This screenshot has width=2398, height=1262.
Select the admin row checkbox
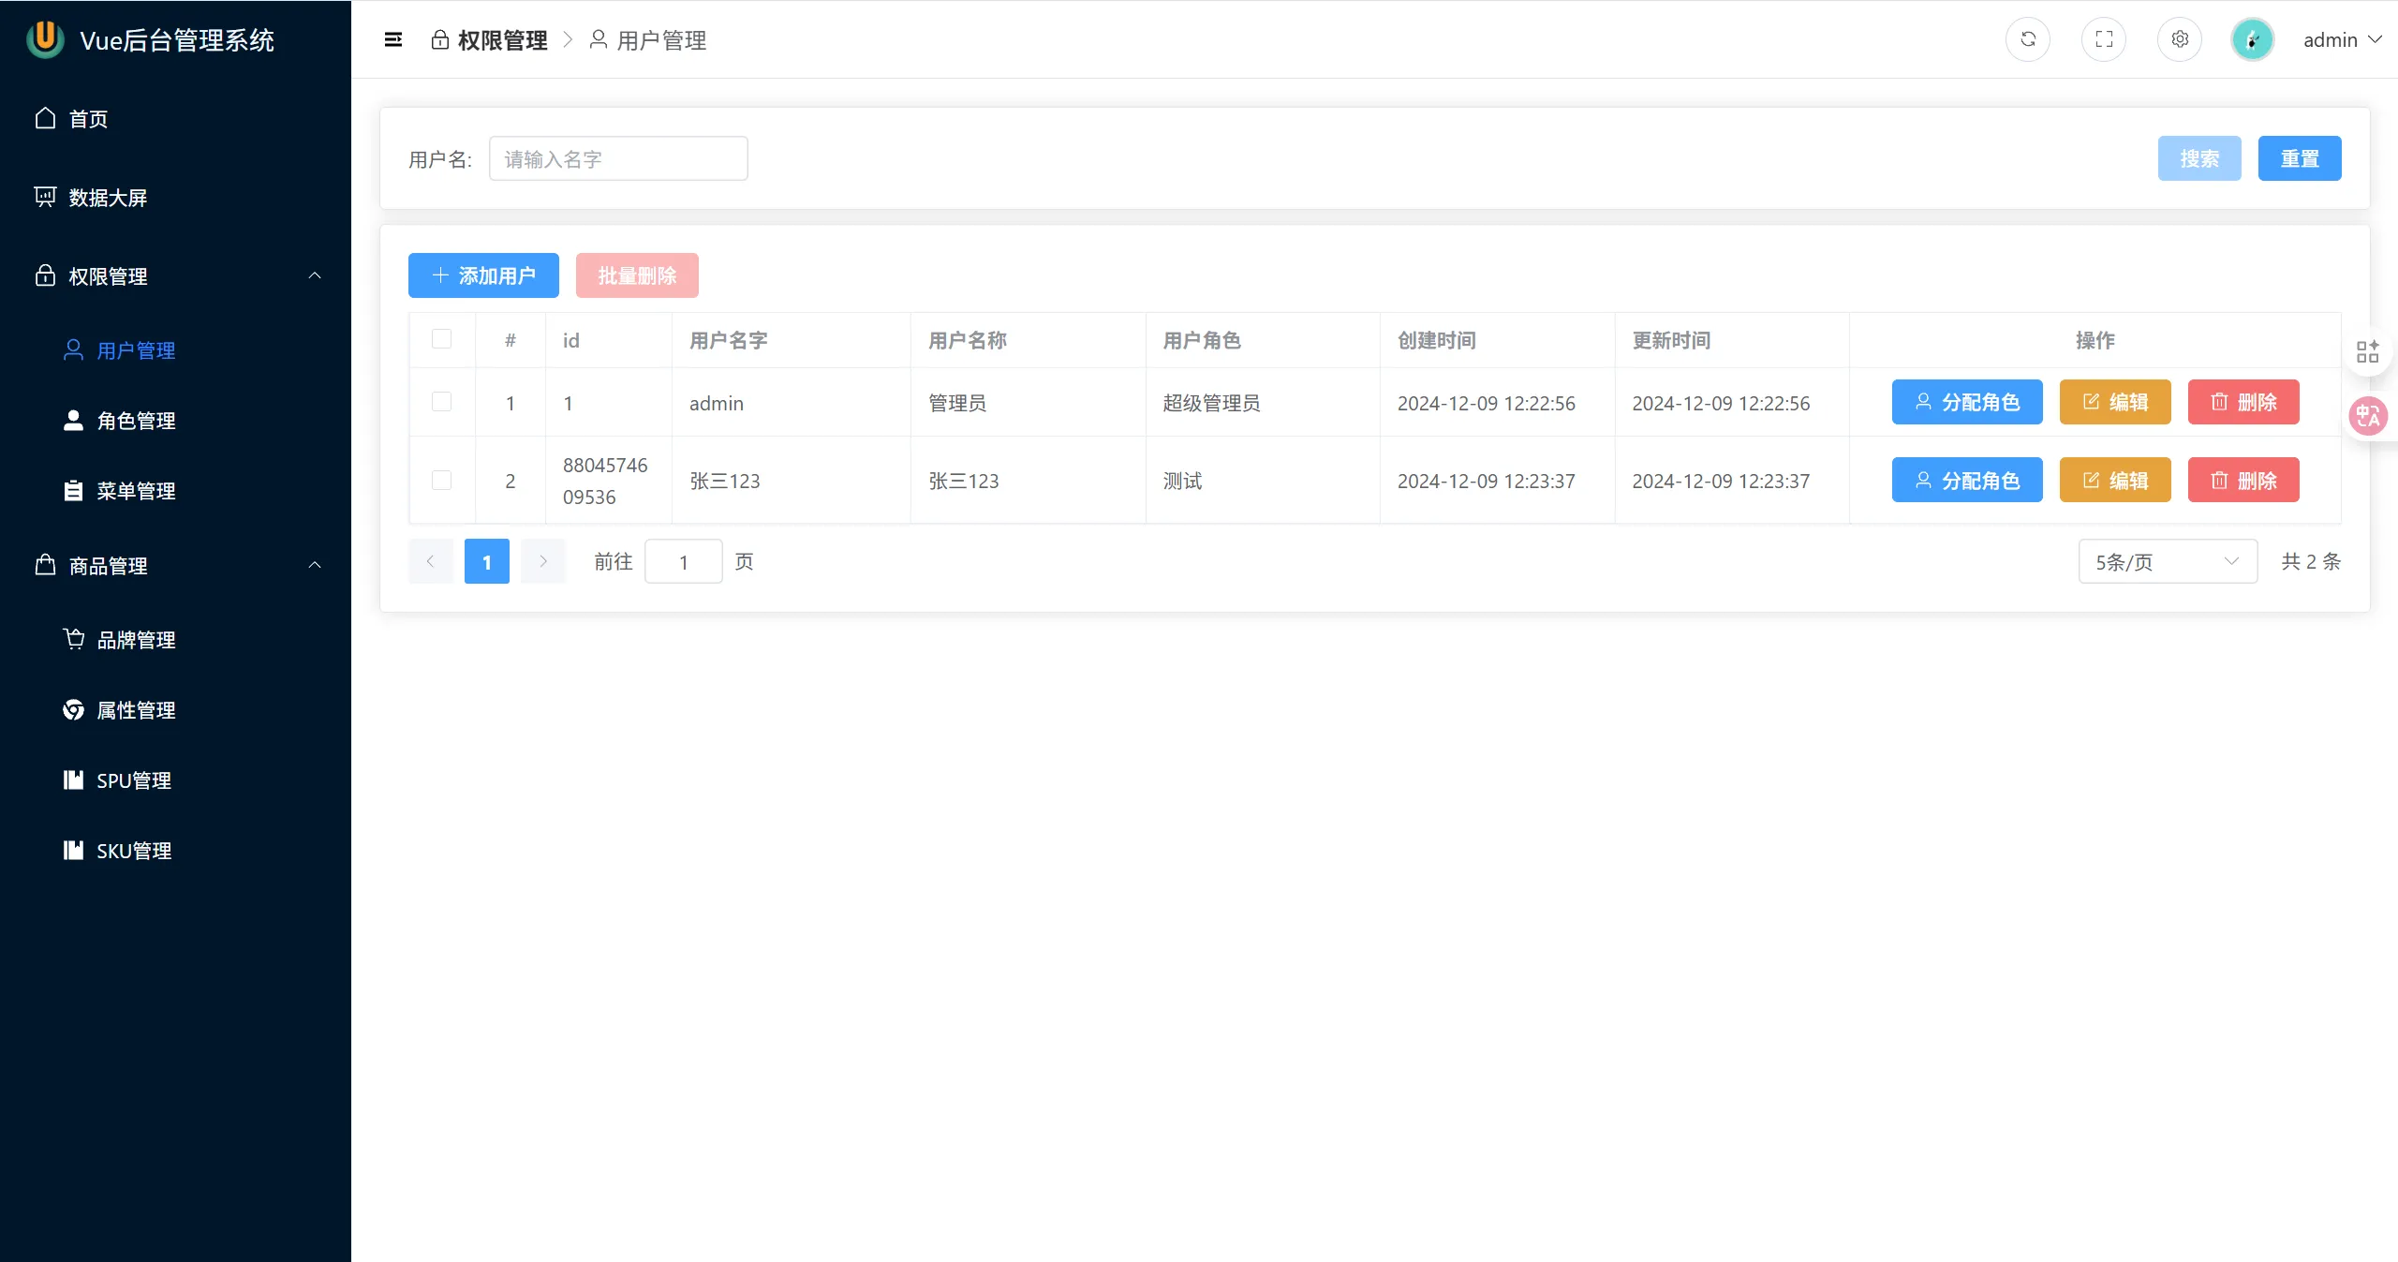pyautogui.click(x=441, y=402)
